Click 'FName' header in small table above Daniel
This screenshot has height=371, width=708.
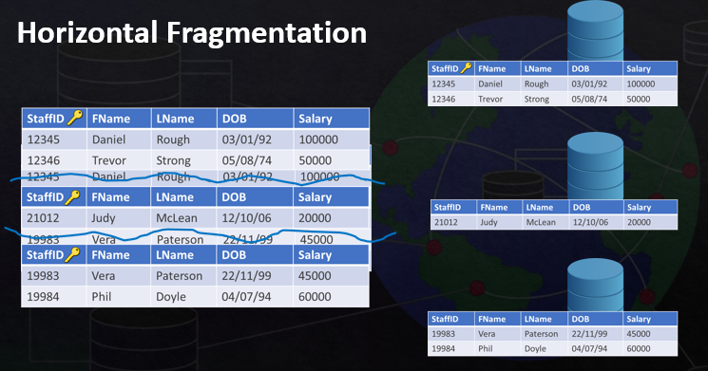point(491,69)
